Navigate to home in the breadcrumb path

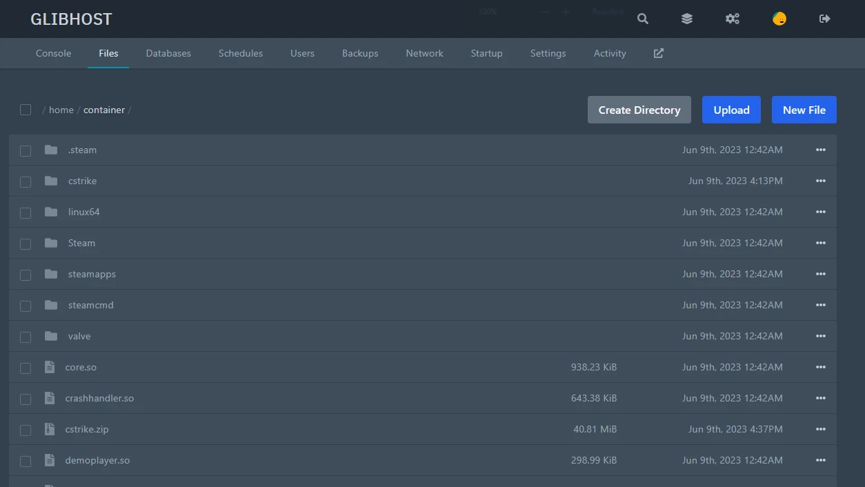coord(61,110)
